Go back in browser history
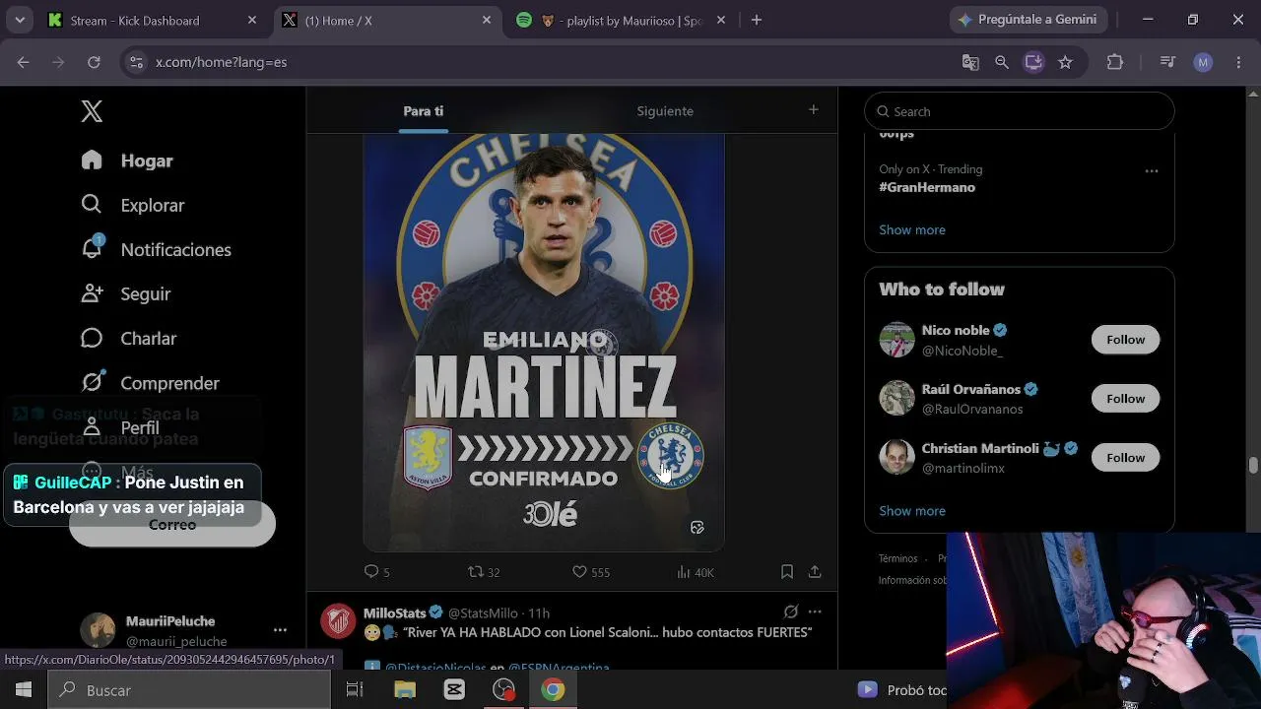The width and height of the screenshot is (1261, 709). (x=24, y=62)
